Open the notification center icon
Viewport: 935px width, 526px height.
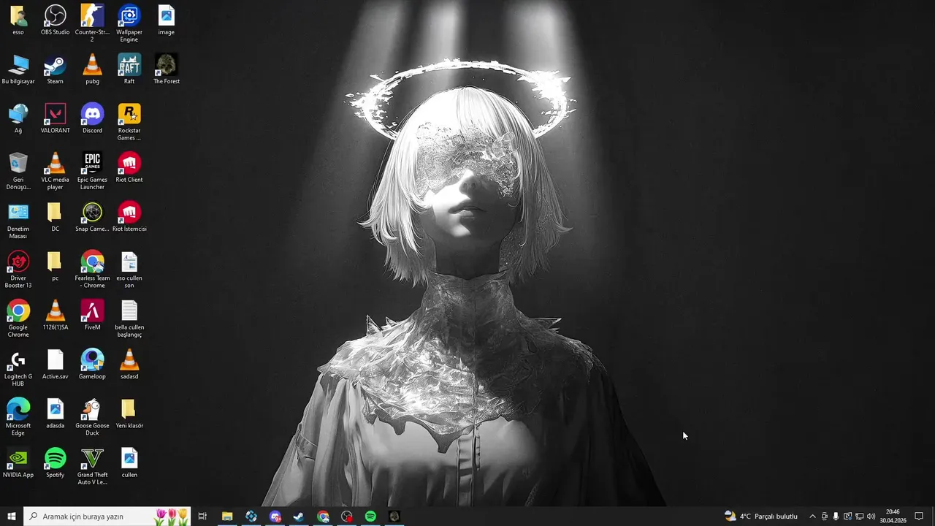[919, 517]
